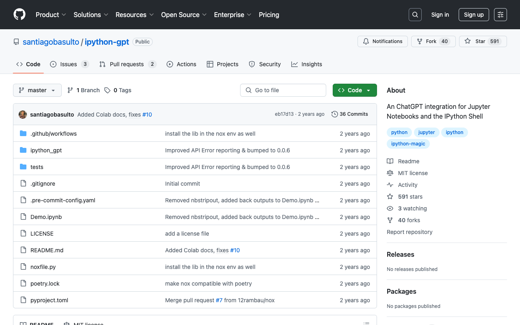This screenshot has height=325, width=520.
Task: Click the file icon next to .pre-commit-config.yaml
Action: coord(23,200)
